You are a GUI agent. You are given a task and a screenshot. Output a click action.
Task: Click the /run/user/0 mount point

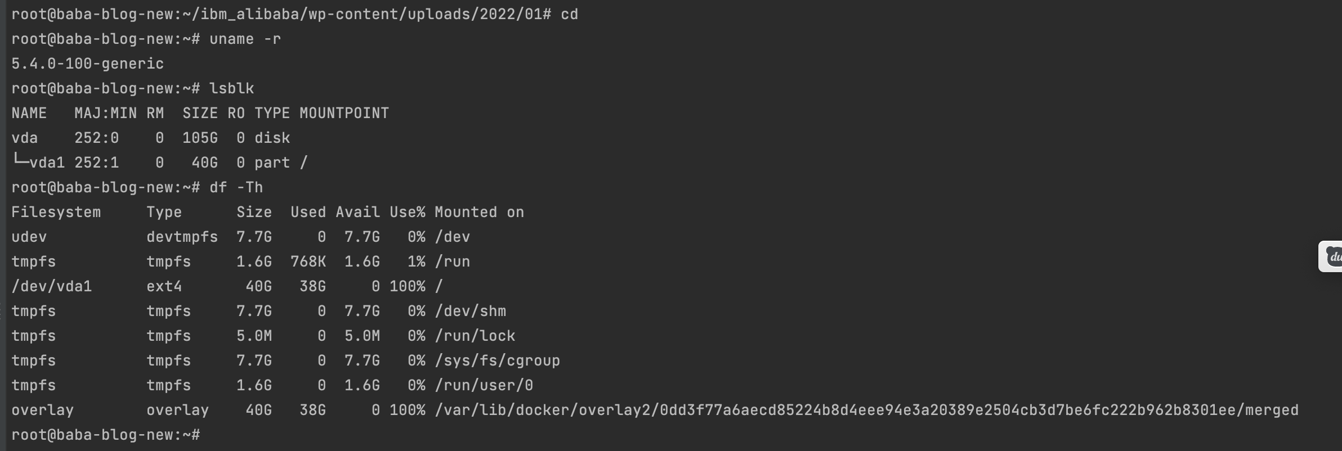click(x=484, y=385)
